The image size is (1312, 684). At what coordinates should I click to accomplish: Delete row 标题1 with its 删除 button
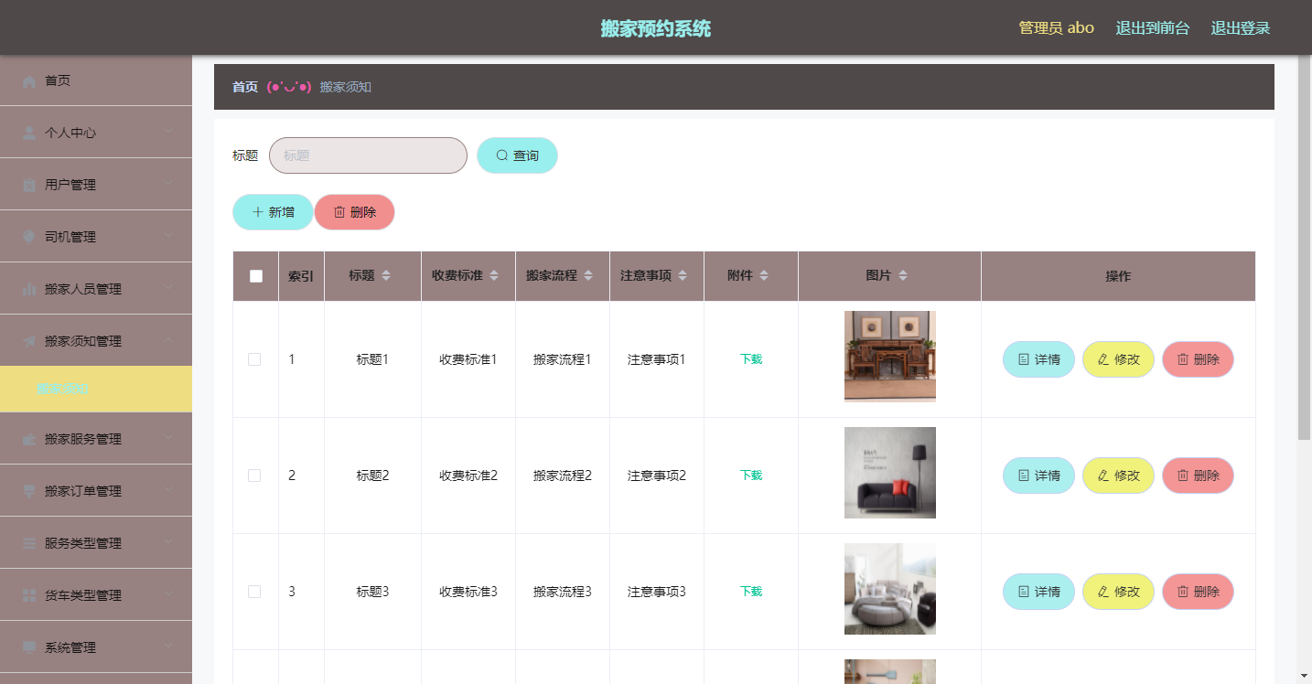1199,359
